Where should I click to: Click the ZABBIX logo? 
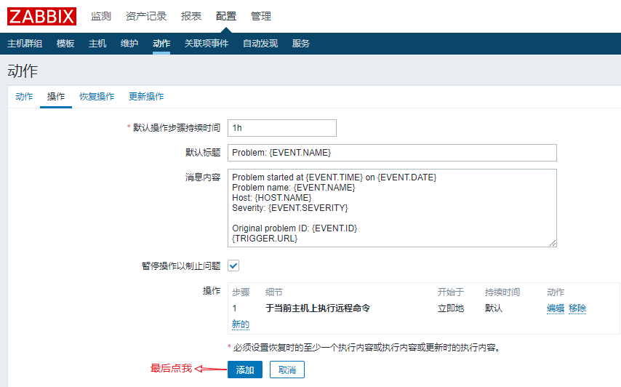(x=41, y=16)
